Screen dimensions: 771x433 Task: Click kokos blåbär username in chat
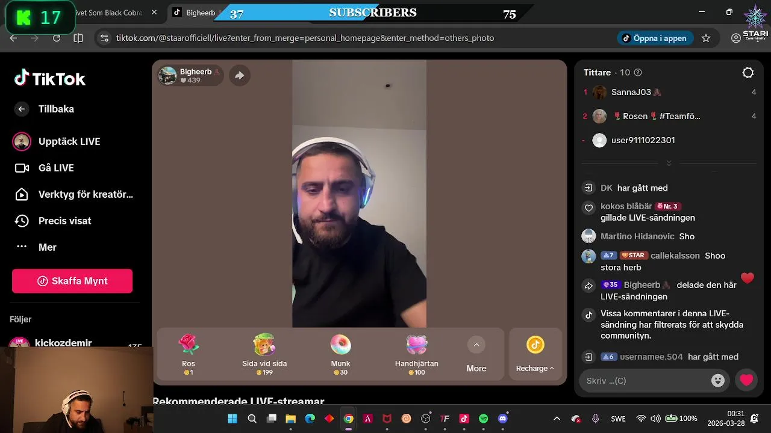[x=626, y=206]
